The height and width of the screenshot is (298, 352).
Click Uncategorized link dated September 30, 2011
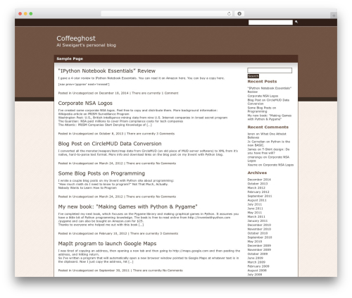tap(83, 271)
